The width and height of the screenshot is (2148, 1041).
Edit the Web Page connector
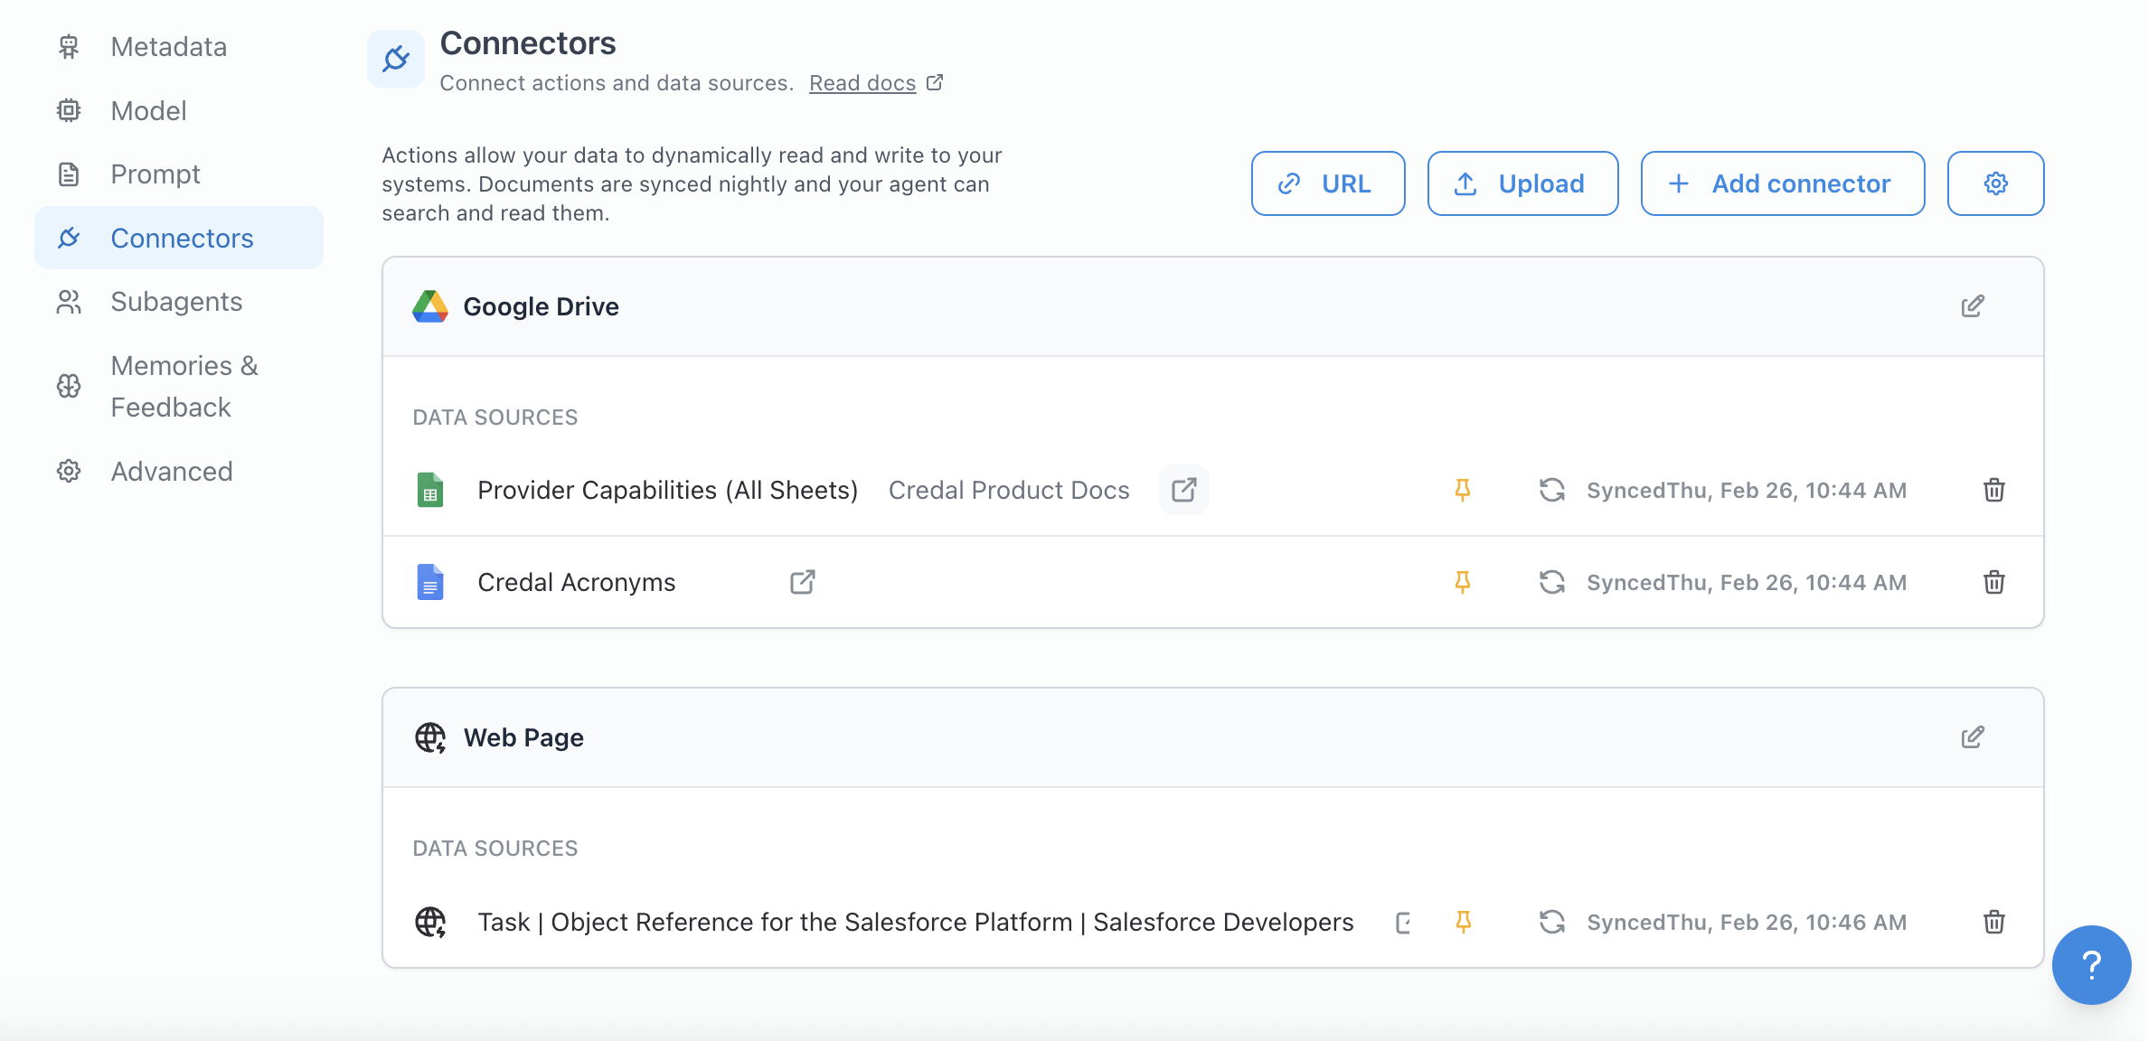1973,737
